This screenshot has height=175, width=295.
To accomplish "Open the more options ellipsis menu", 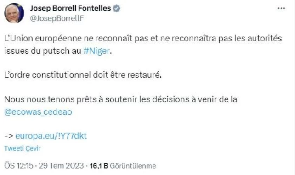I will coord(283,8).
